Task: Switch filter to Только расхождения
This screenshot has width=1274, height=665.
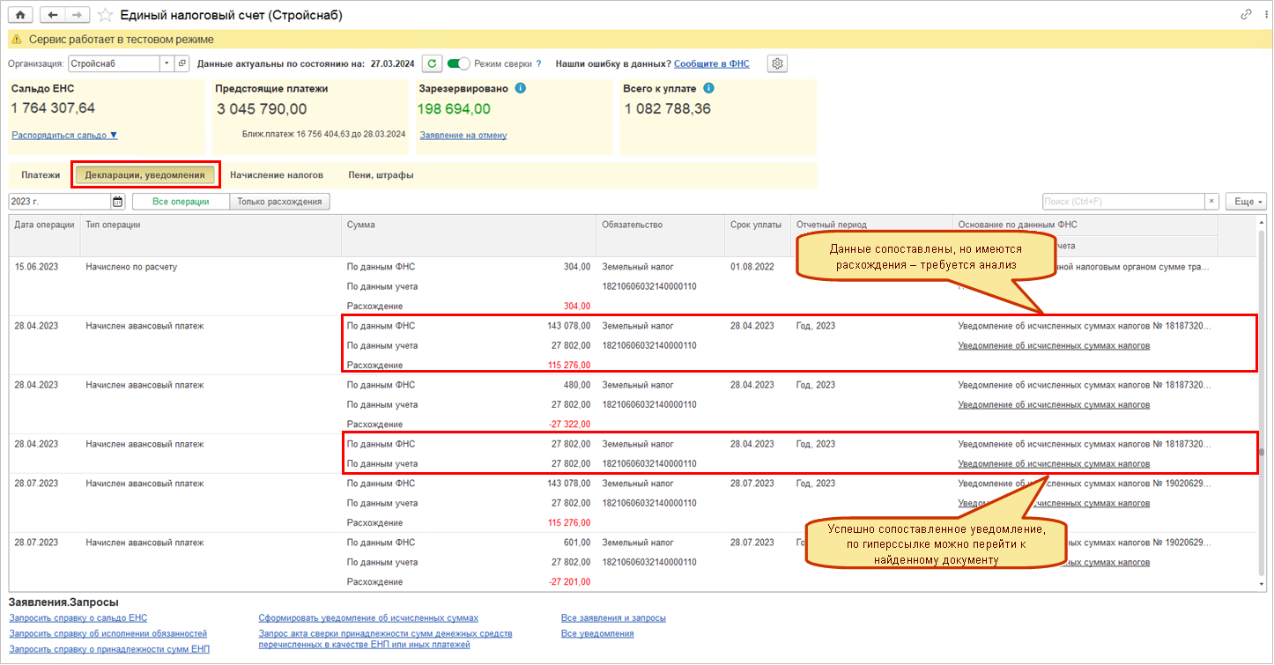Action: (279, 202)
